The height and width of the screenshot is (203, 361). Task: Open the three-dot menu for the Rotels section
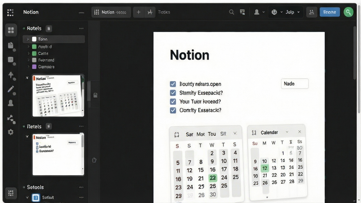(x=81, y=29)
